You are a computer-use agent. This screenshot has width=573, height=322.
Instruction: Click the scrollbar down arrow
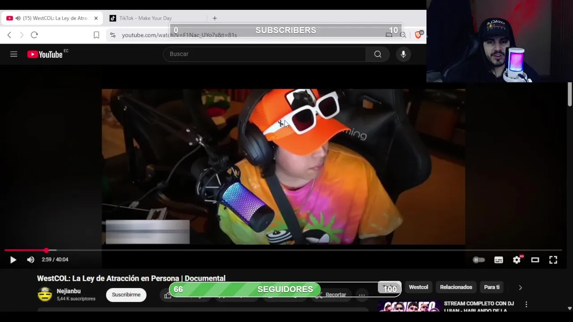pos(569,308)
